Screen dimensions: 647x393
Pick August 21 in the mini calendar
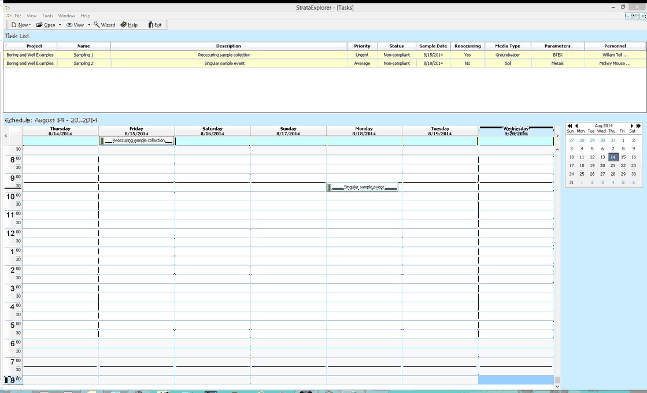(x=613, y=165)
